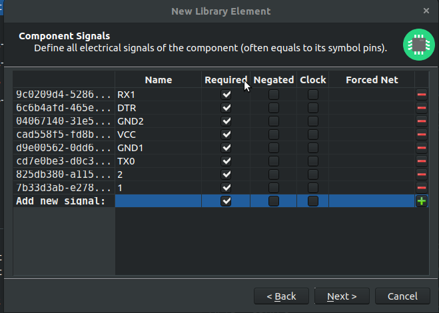
Task: Remove the GND2 signal entry
Action: 422,121
